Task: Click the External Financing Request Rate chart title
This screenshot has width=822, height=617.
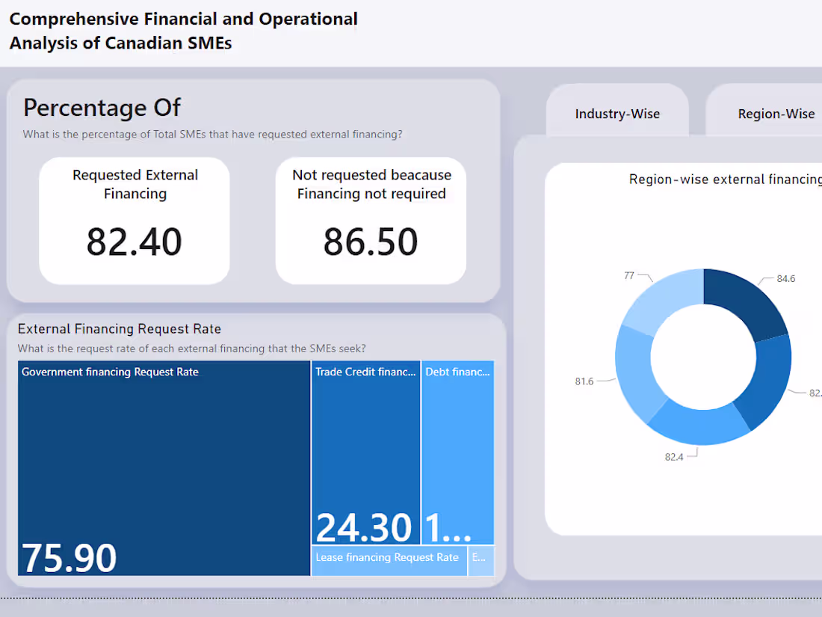Action: [119, 328]
